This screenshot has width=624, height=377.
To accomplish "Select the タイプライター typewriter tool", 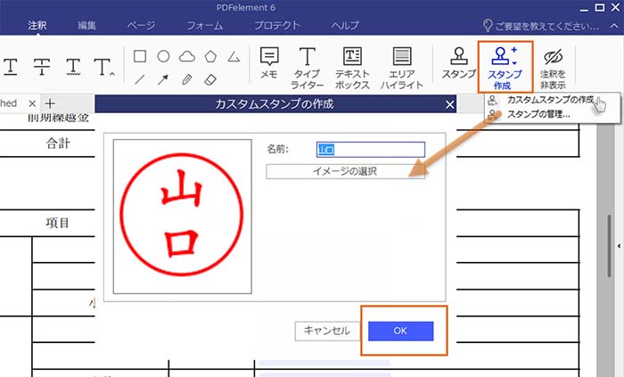I will pyautogui.click(x=308, y=64).
